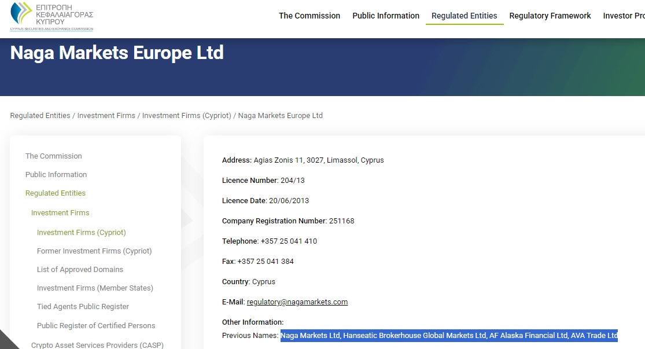
Task: Click the fax number +357 25 041 384
Action: [x=266, y=262]
